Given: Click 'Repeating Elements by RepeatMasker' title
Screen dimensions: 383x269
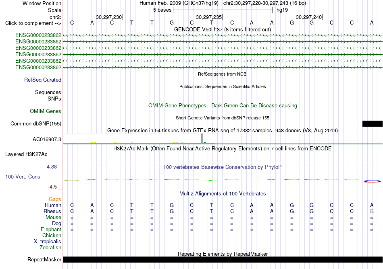Looking at the screenshot, I should click(x=223, y=254).
